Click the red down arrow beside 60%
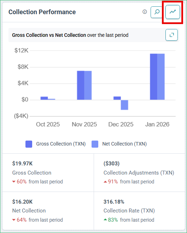The height and width of the screenshot is (233, 187). point(14,182)
